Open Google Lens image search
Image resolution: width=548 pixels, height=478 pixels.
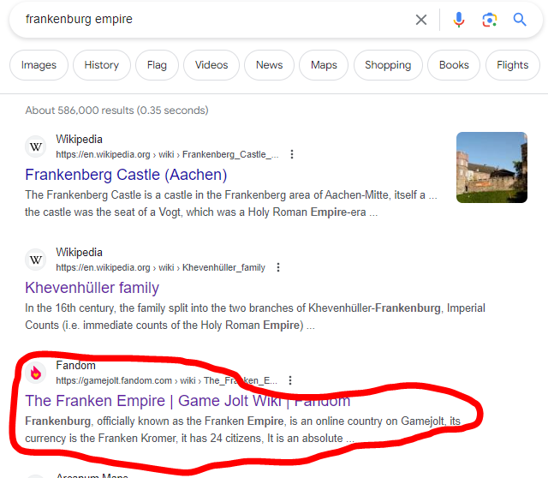point(489,19)
